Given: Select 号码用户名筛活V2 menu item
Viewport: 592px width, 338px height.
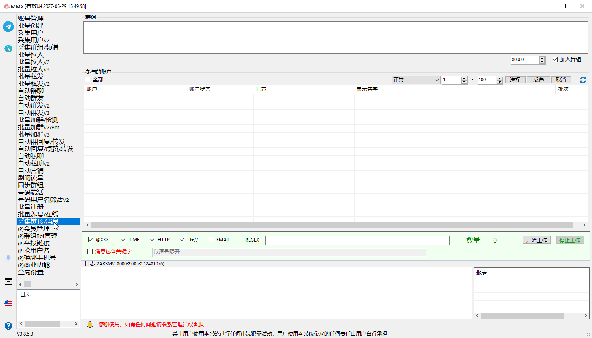Looking at the screenshot, I should tap(44, 200).
